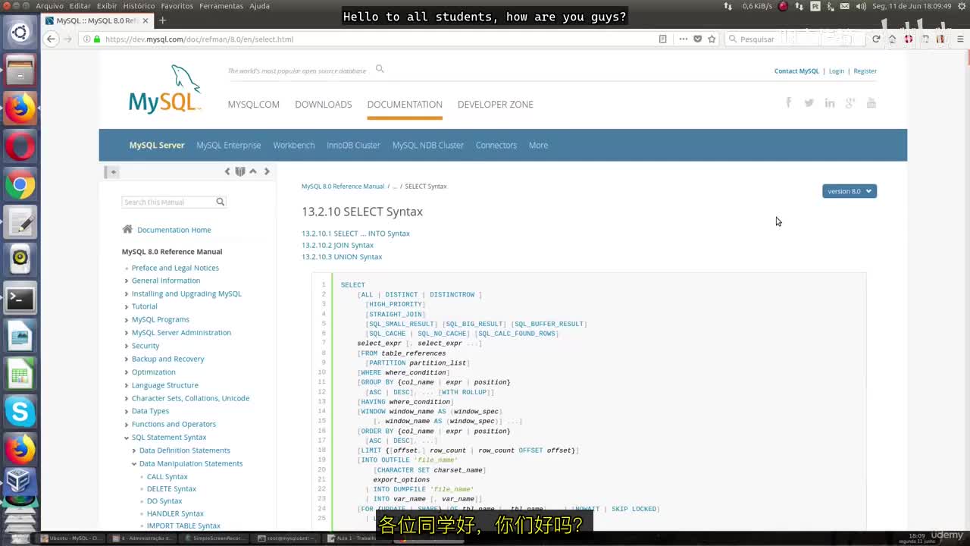
Task: Switch to MySQL Enterprise tab
Action: click(x=229, y=145)
